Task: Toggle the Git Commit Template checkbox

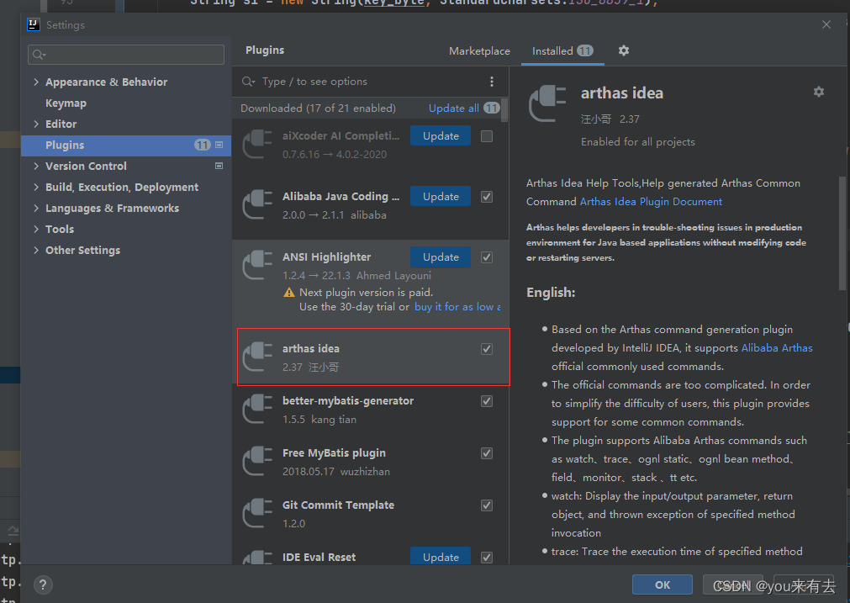Action: point(487,505)
